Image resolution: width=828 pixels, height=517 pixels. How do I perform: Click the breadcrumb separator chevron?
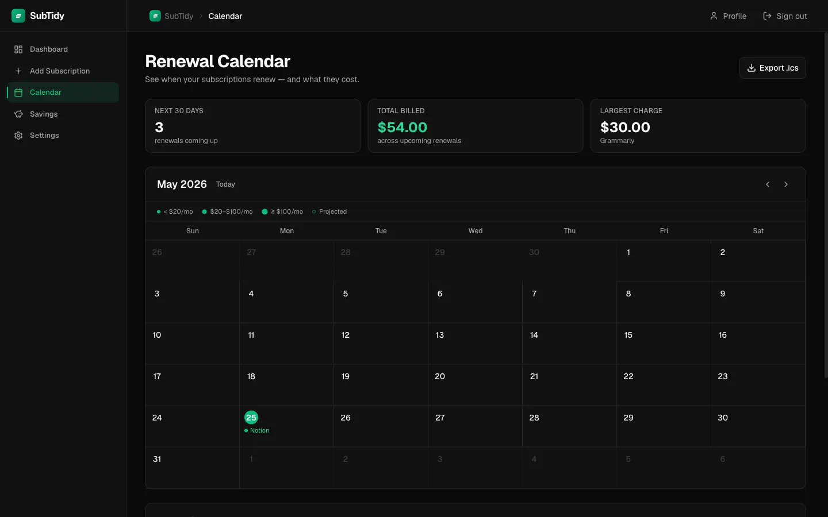click(201, 16)
